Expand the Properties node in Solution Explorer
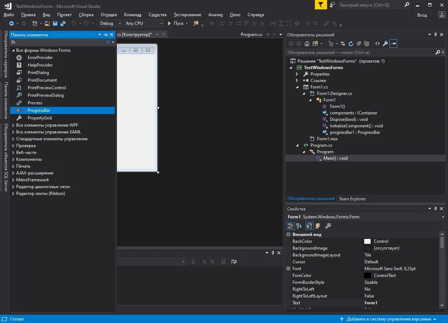The height and width of the screenshot is (323, 448). click(297, 74)
